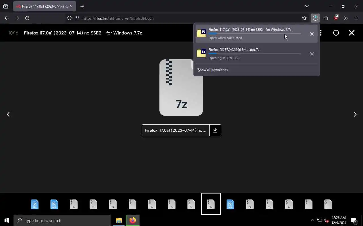Viewport: 363px width, 226px height.
Task: View site security via the padlock icon
Action: click(x=77, y=18)
